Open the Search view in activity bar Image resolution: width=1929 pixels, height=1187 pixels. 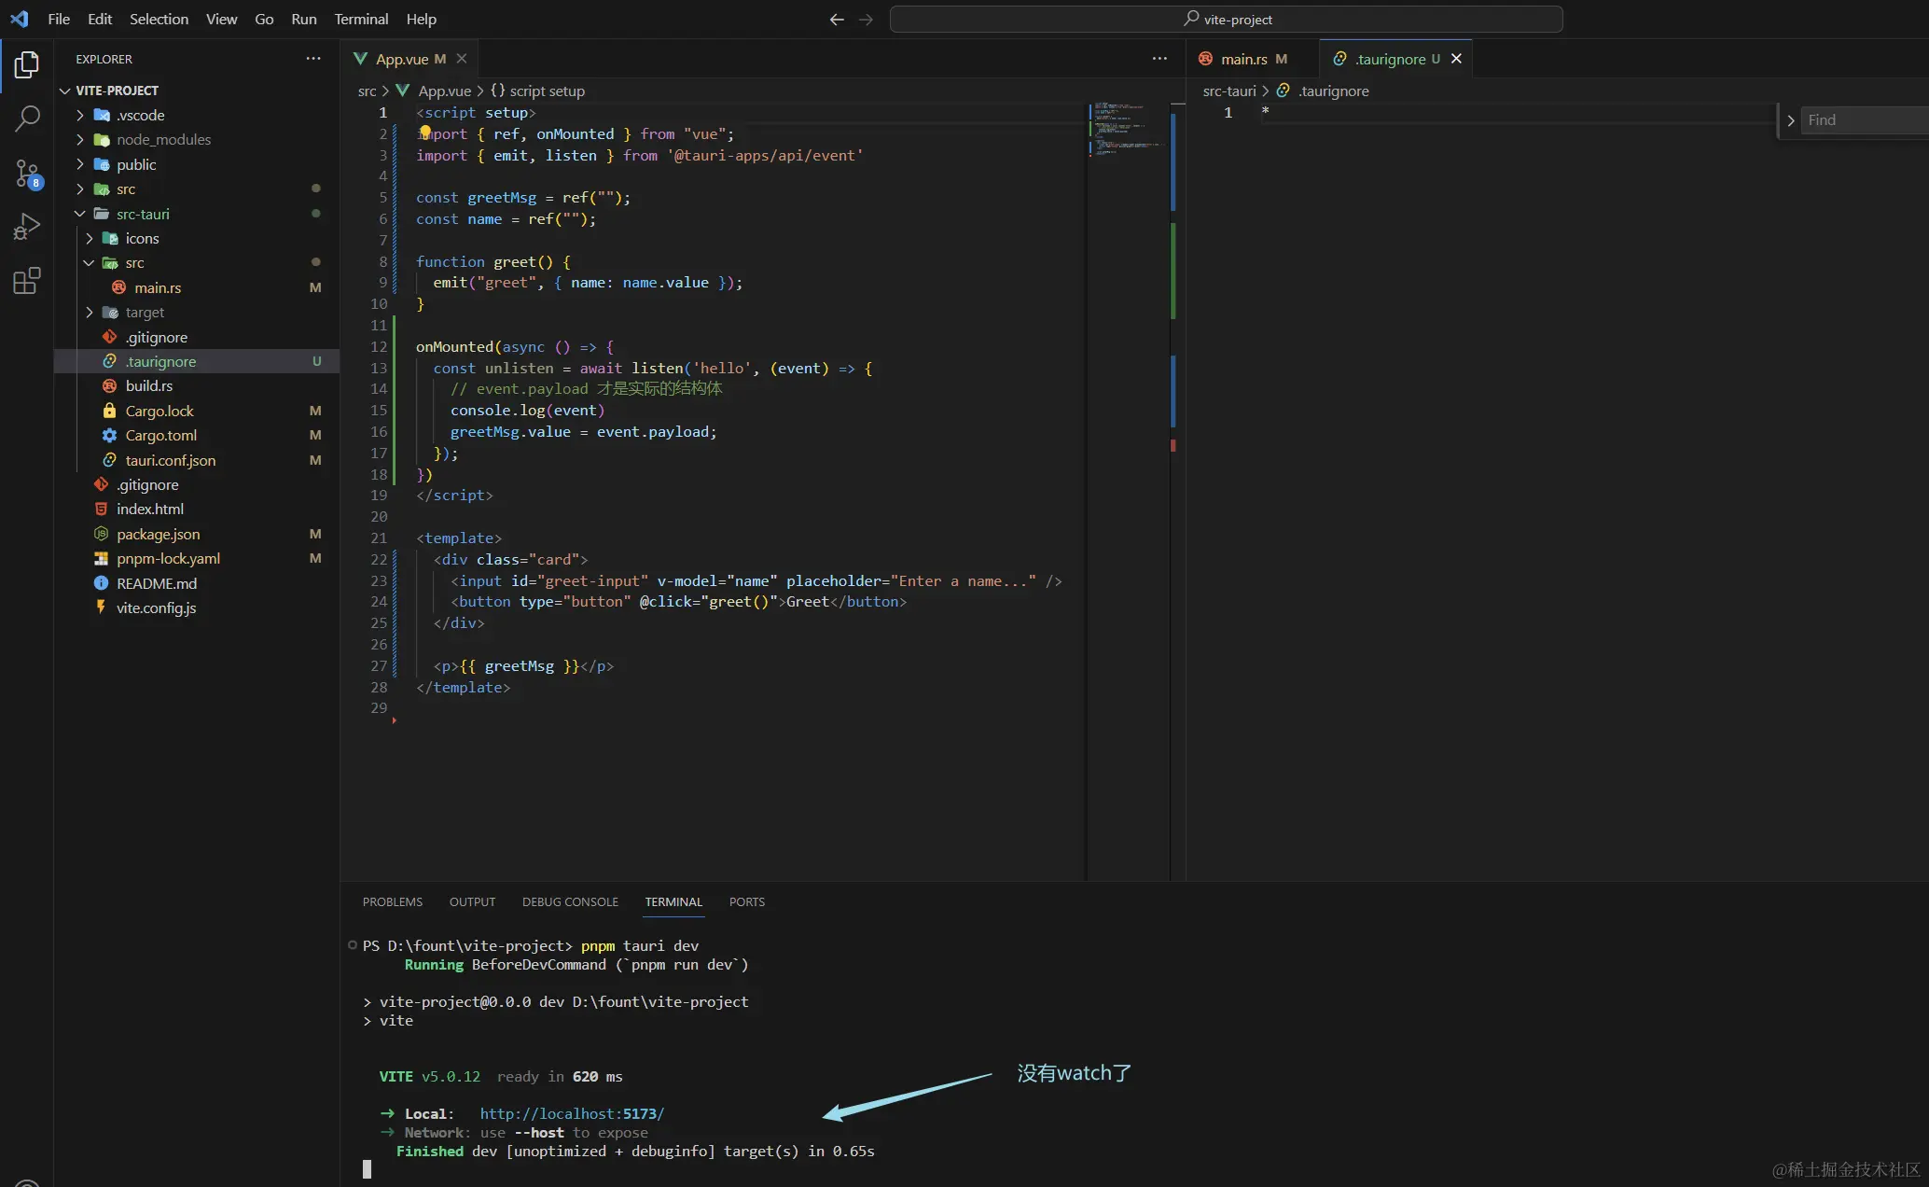[27, 119]
